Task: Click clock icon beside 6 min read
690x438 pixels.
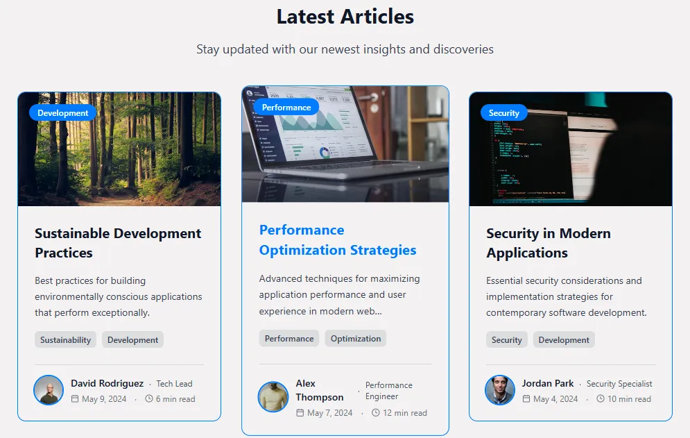Action: coord(149,399)
